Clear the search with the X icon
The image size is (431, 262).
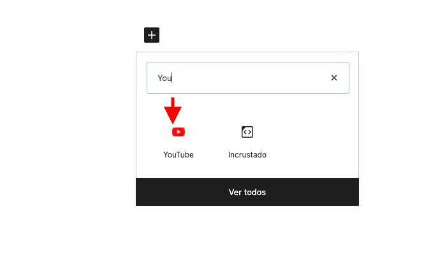333,78
